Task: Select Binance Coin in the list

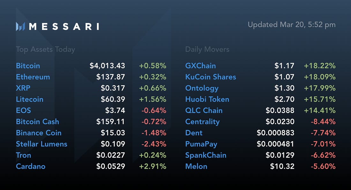Action: tap(39, 133)
